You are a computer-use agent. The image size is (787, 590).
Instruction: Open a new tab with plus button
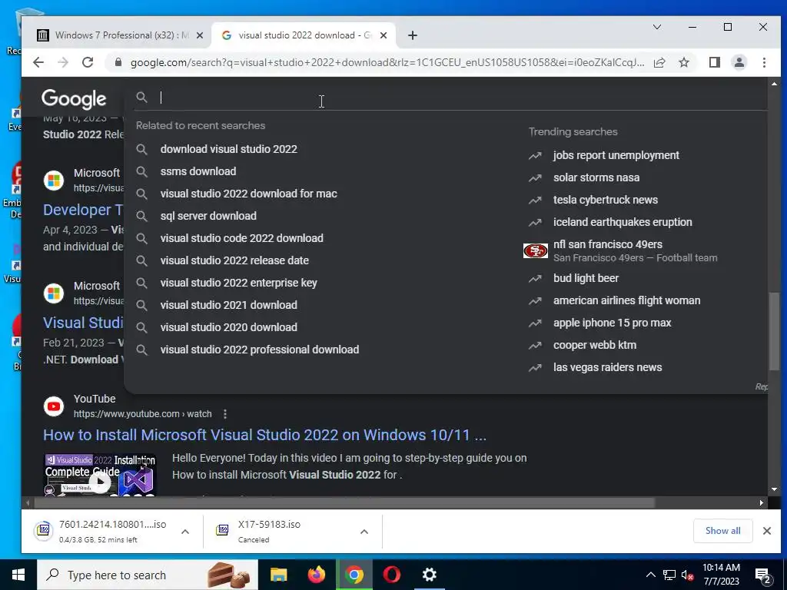[x=412, y=35]
